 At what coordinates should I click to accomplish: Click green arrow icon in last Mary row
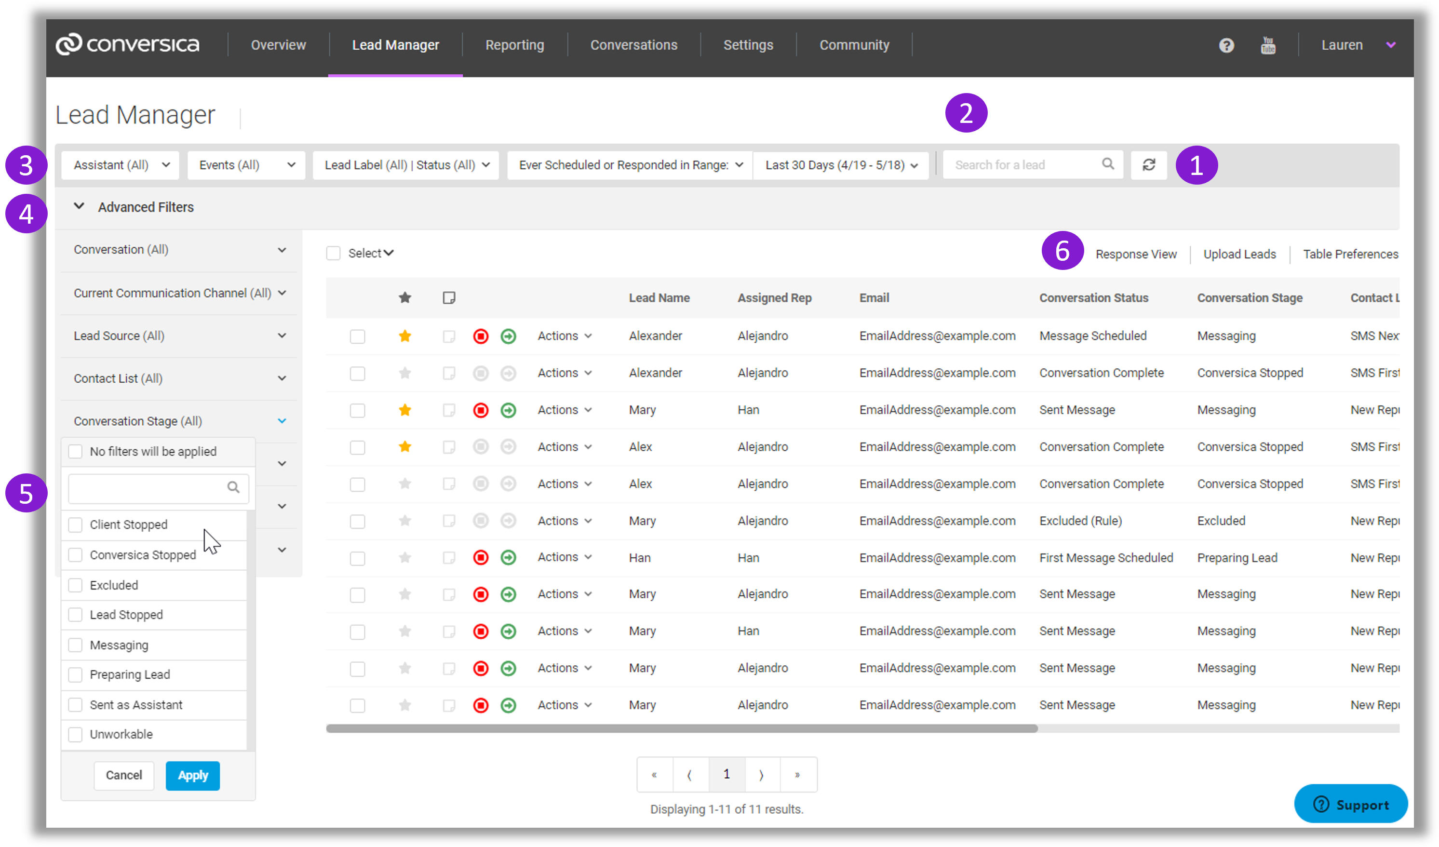(x=508, y=705)
